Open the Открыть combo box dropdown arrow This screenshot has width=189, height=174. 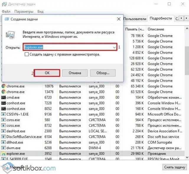coord(114,47)
